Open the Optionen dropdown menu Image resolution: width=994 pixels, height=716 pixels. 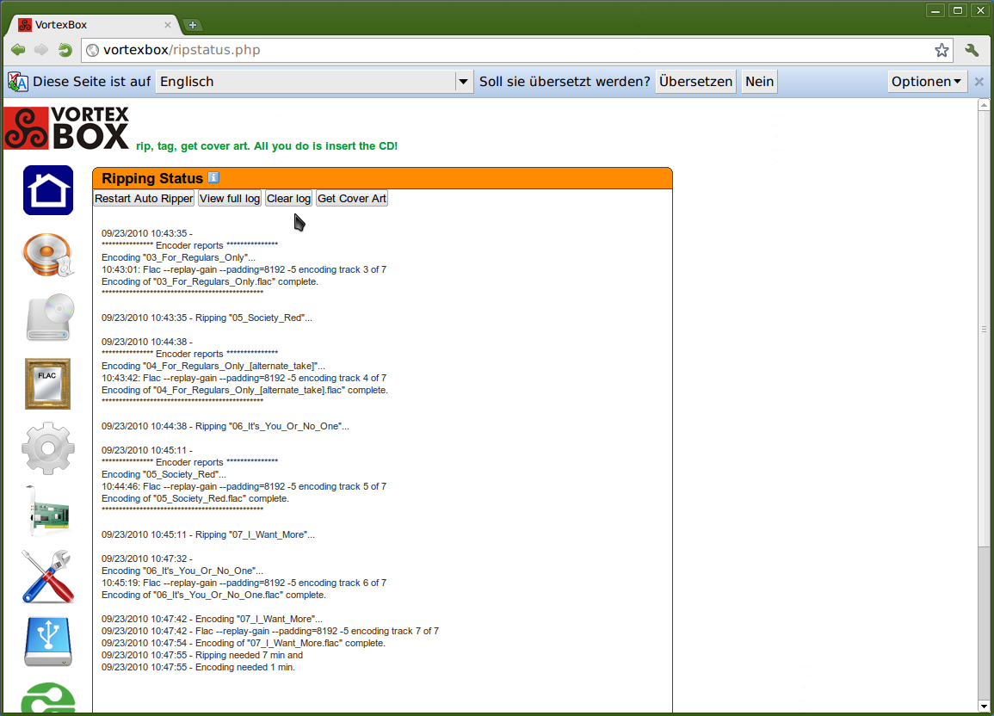[926, 82]
